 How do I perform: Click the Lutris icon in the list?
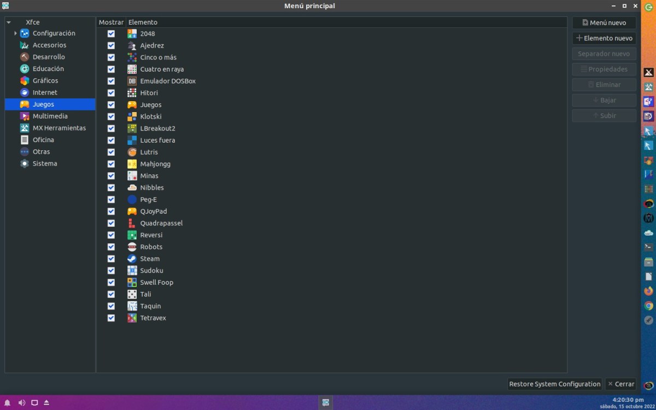pyautogui.click(x=132, y=152)
